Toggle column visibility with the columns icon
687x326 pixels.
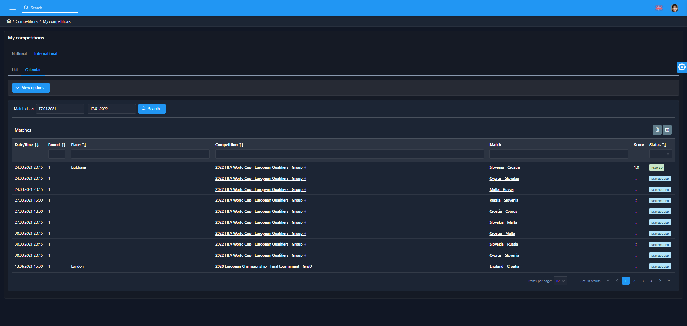click(x=667, y=130)
